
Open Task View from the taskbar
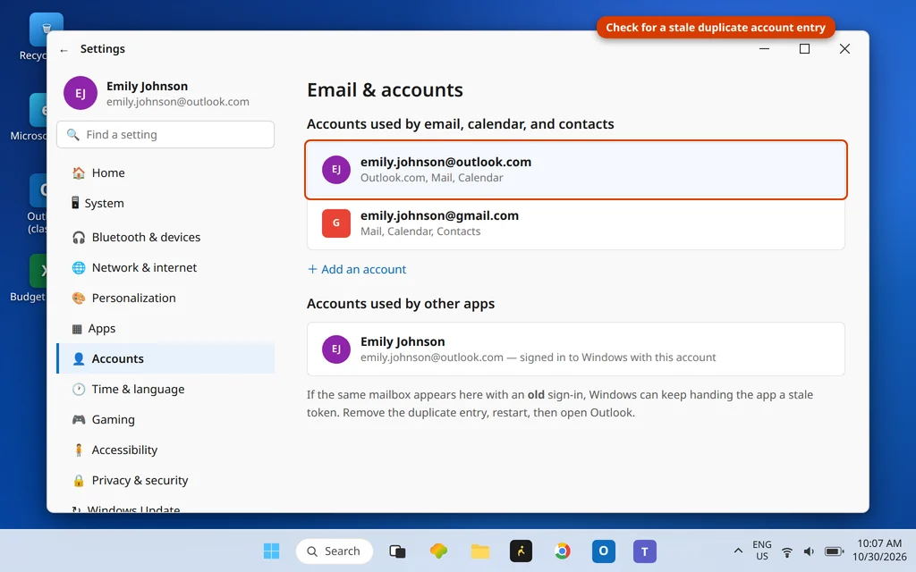click(397, 551)
